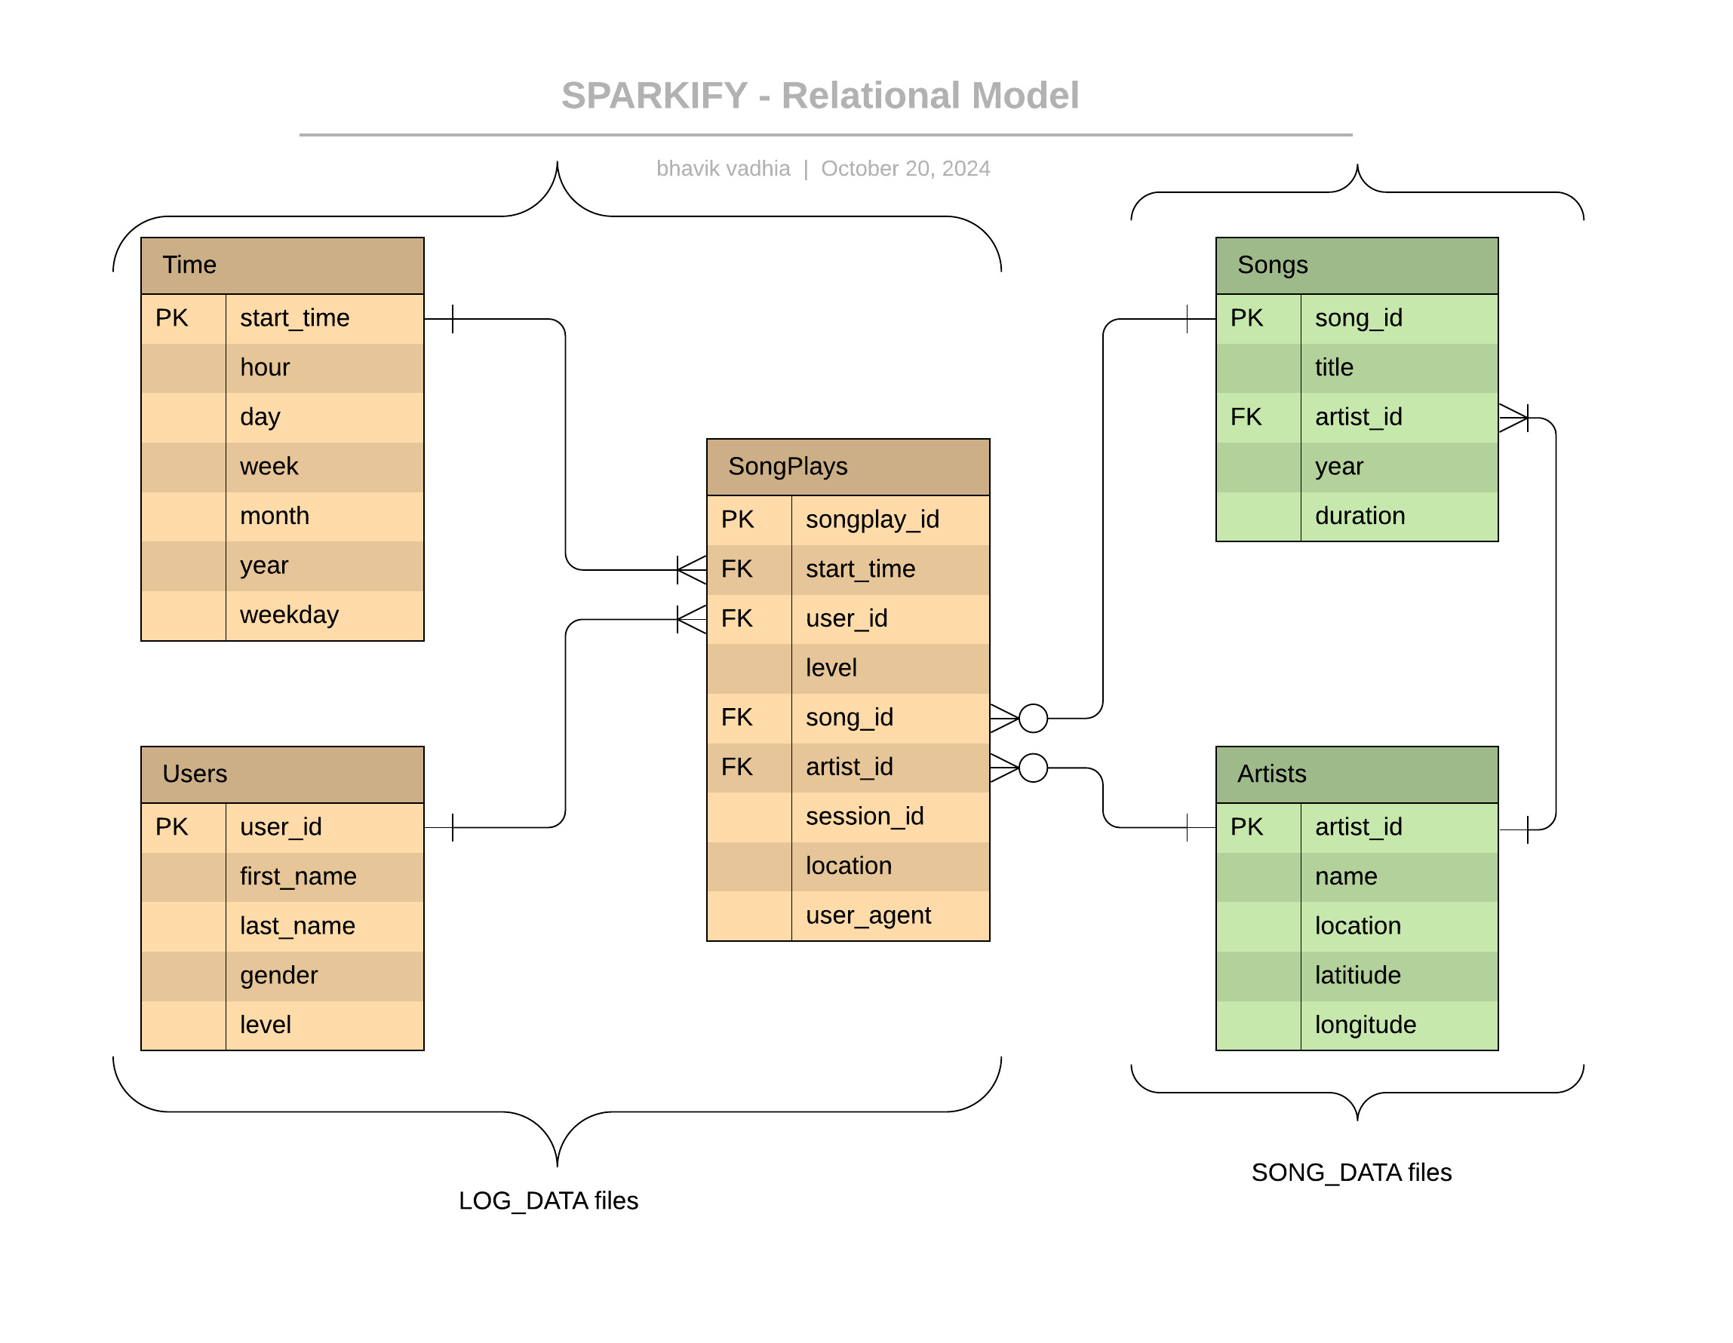1733x1343 pixels.
Task: Select the gender row in Users table
Action: [x=282, y=977]
